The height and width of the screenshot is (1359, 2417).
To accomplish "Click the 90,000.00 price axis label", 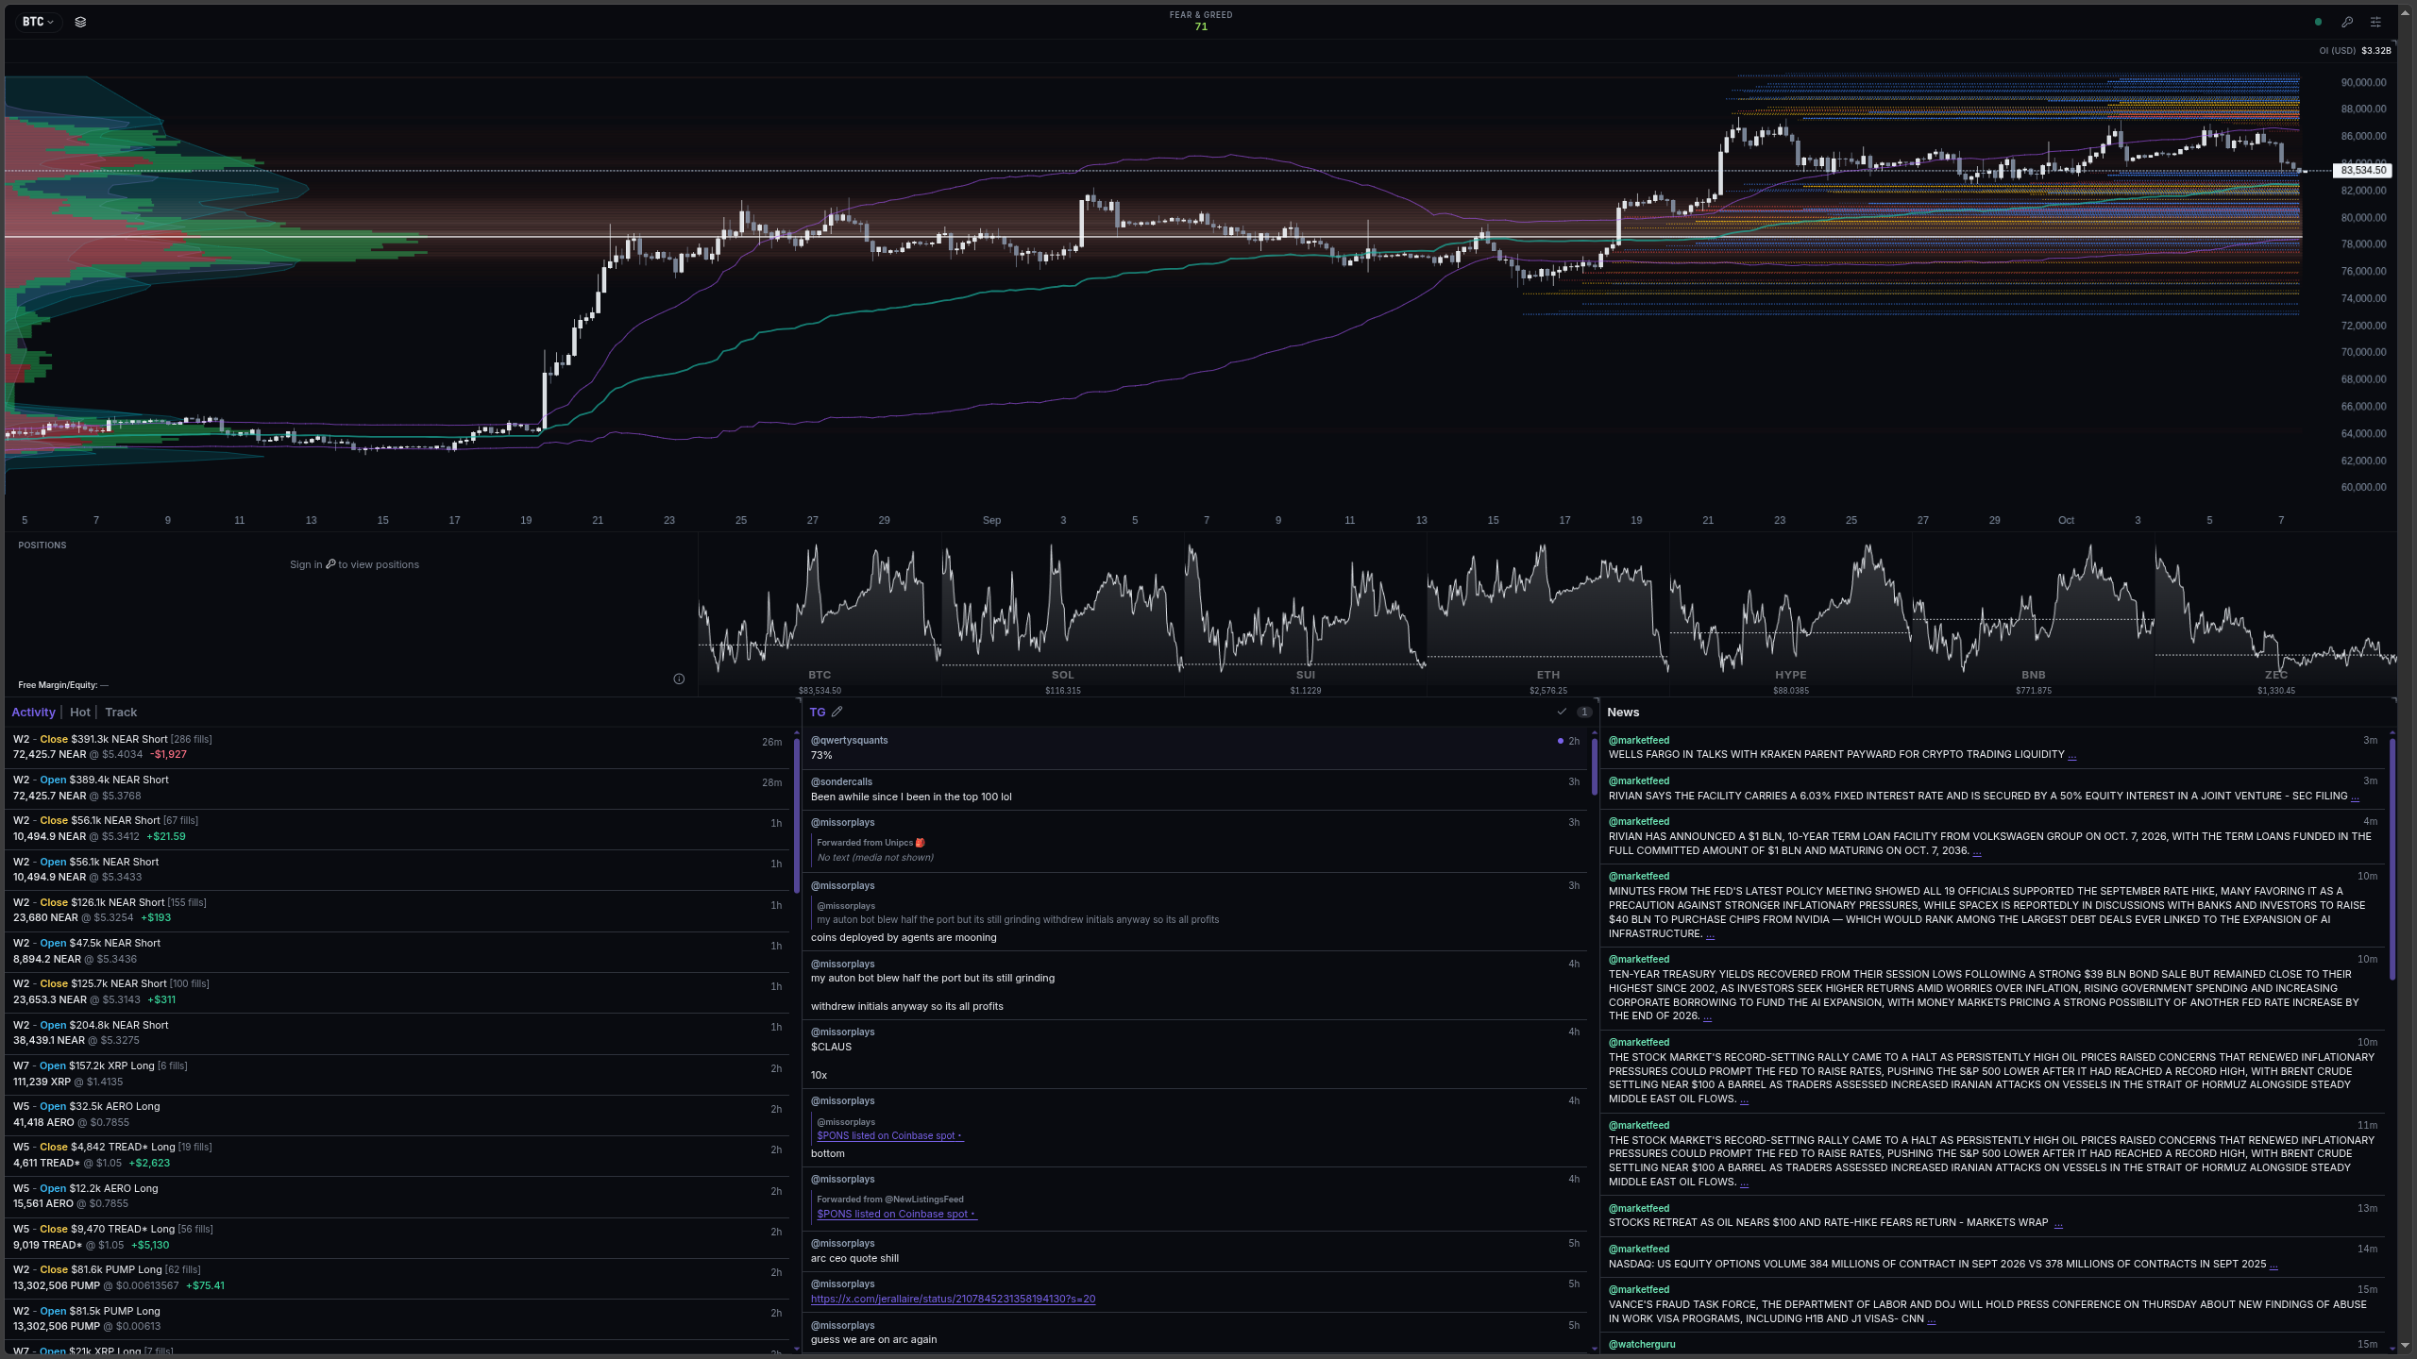I will [x=2363, y=83].
